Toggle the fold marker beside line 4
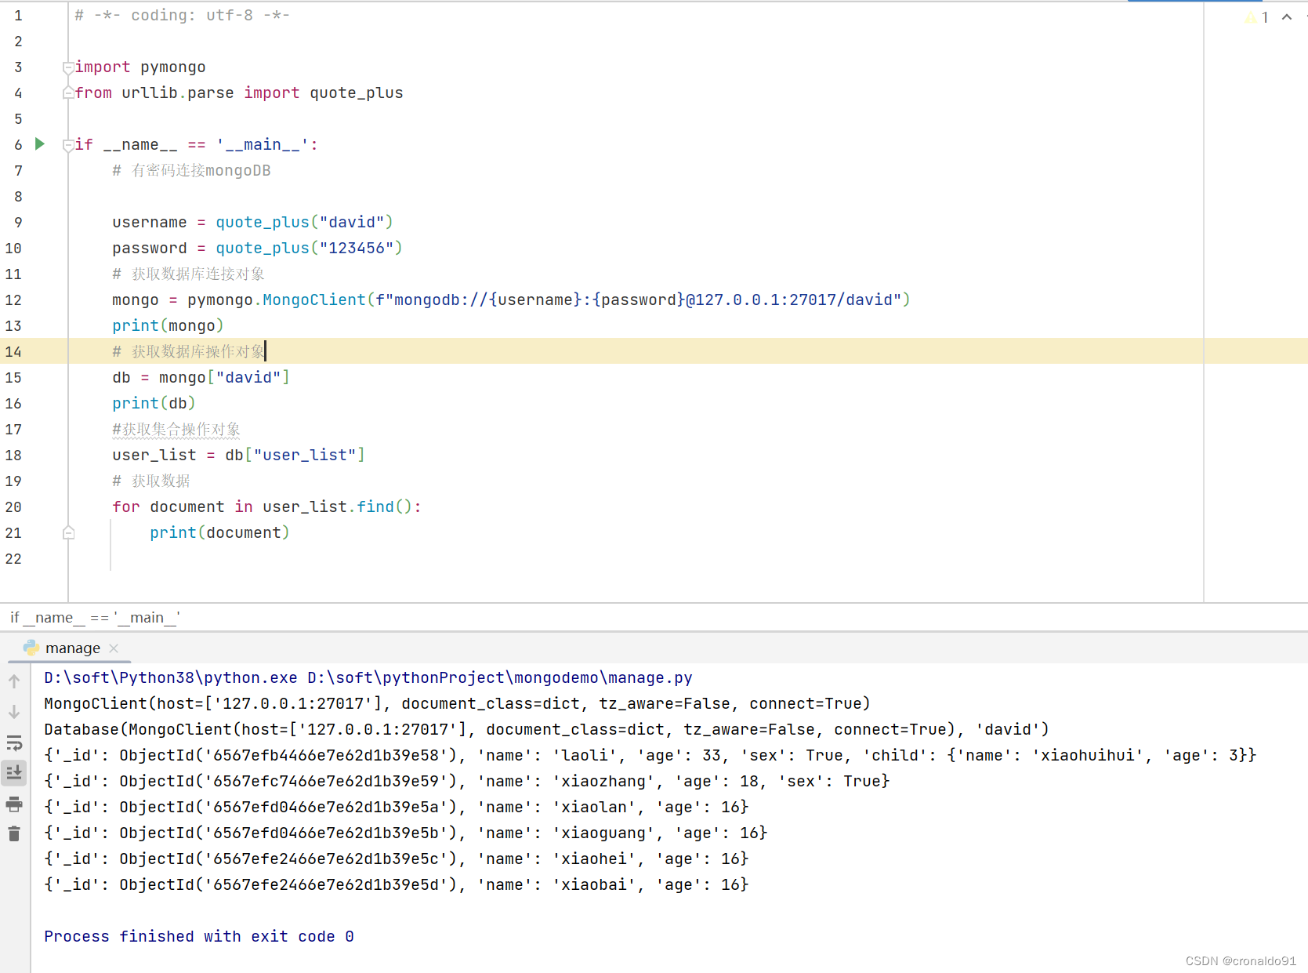Viewport: 1308px width, 973px height. tap(68, 93)
